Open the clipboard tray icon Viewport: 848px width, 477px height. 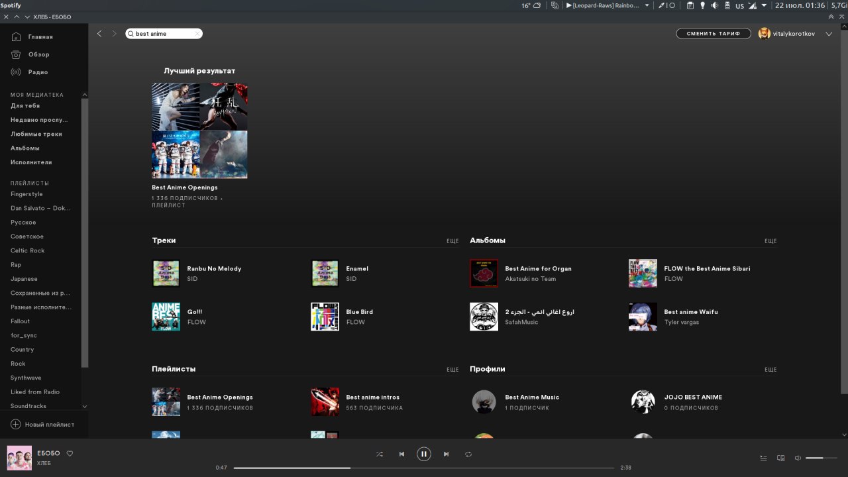[x=690, y=5]
